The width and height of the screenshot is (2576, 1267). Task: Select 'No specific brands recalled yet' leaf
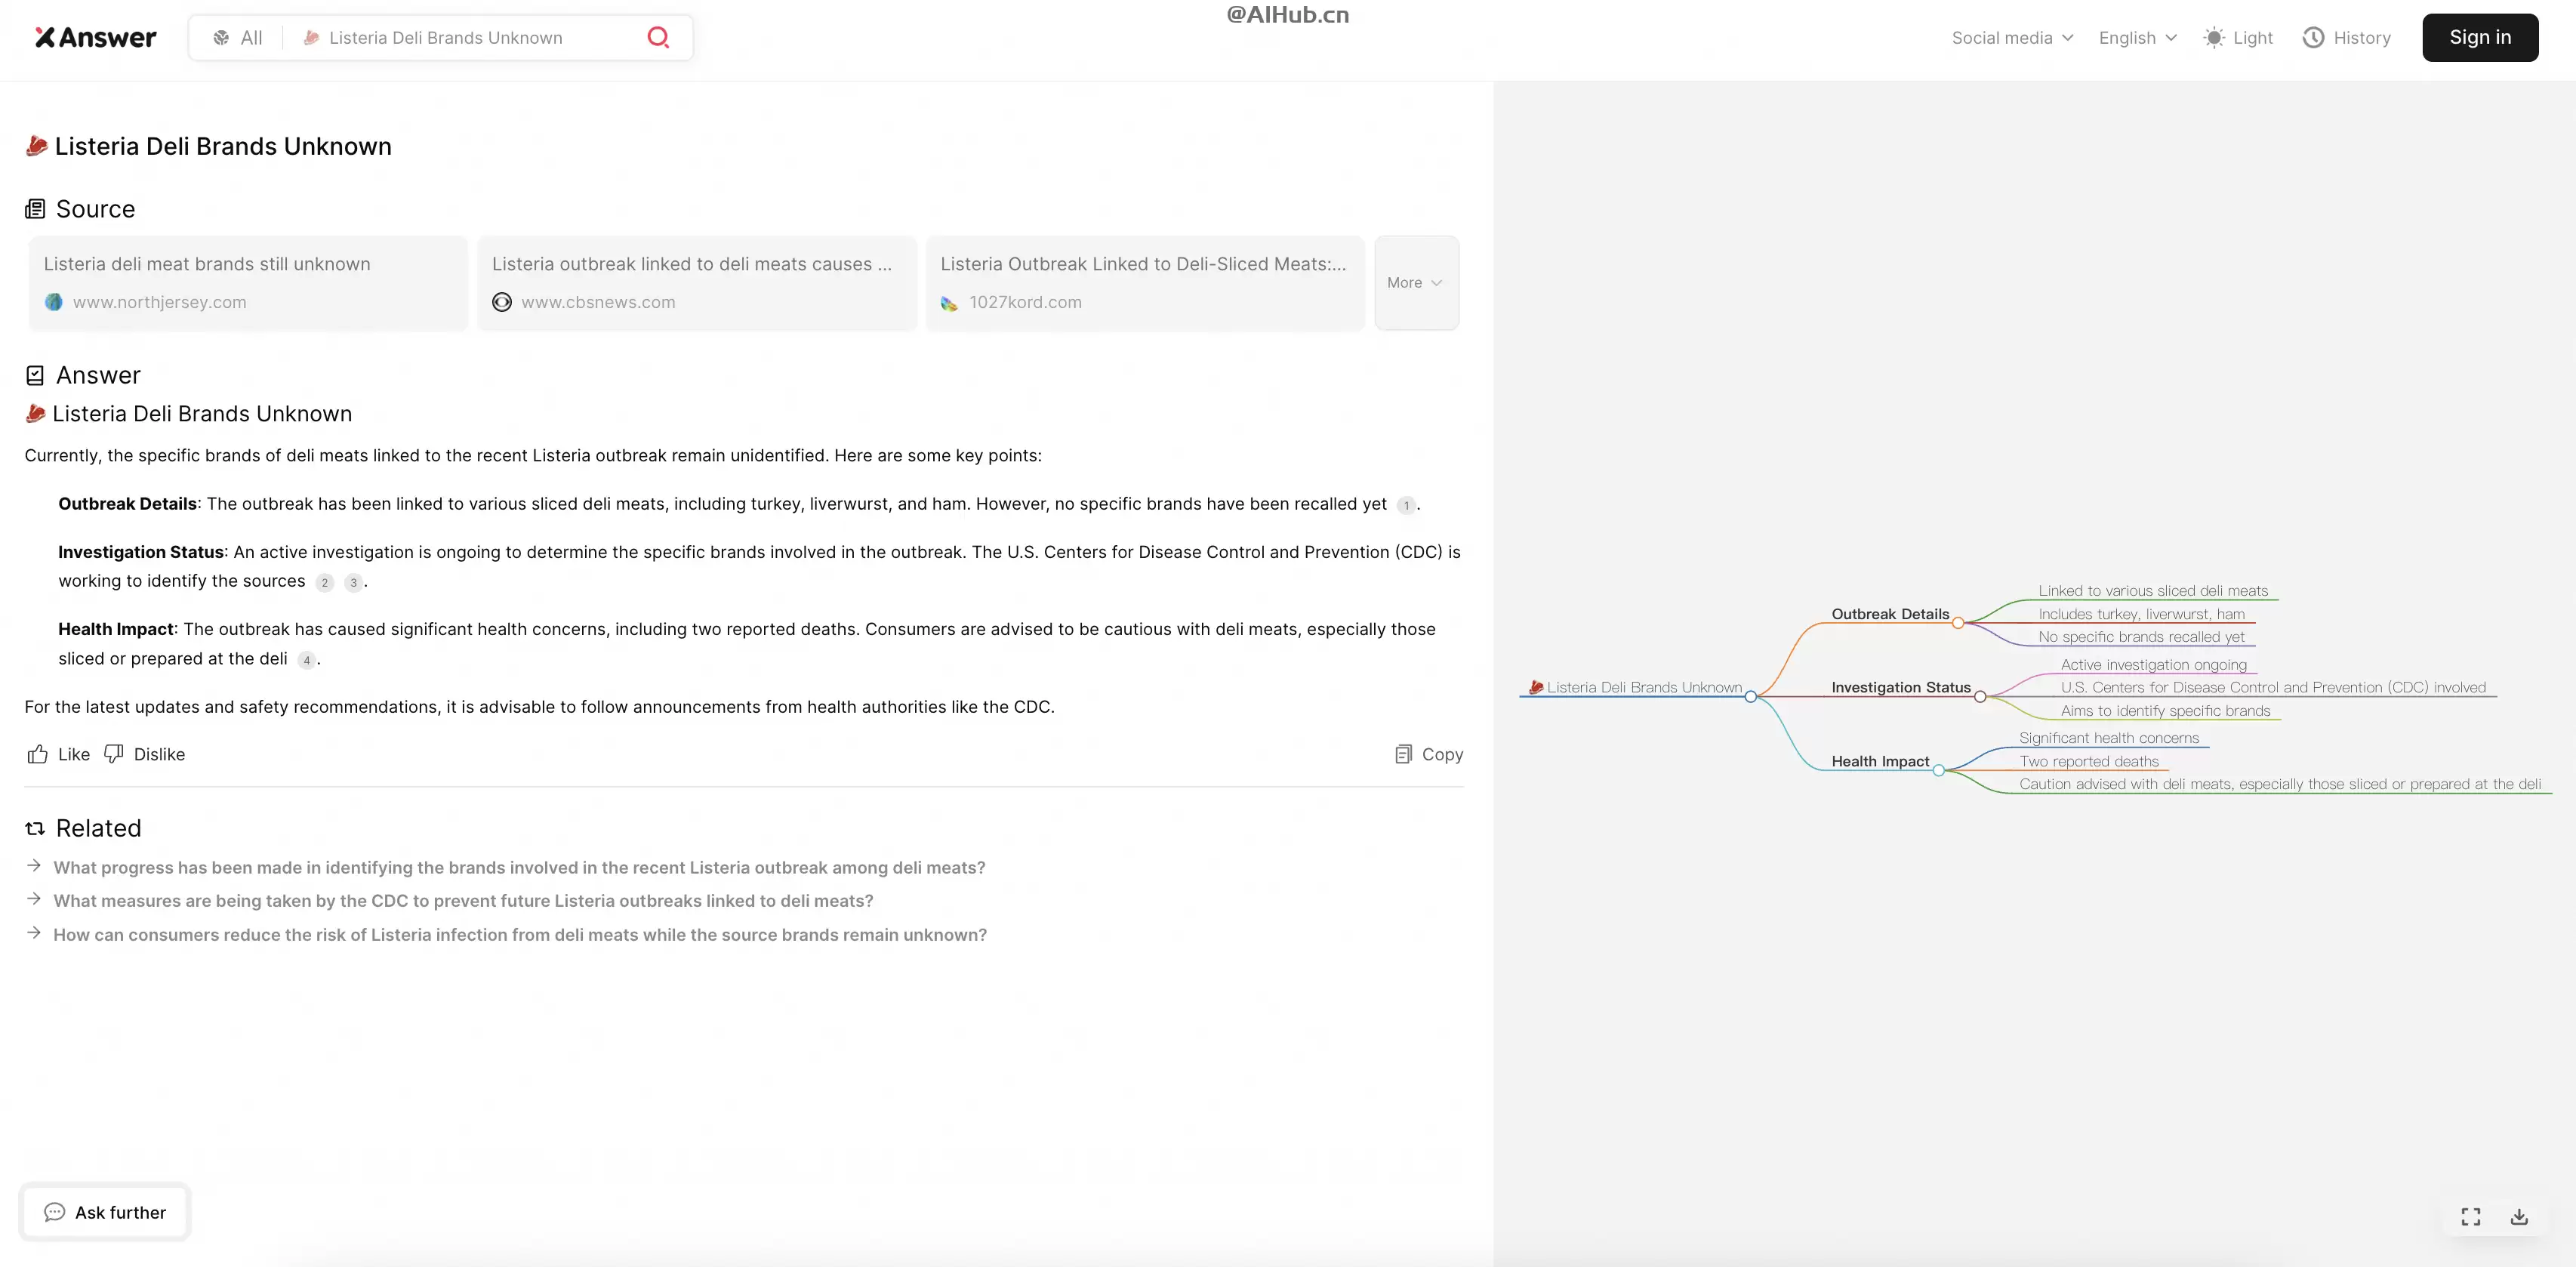tap(2141, 637)
